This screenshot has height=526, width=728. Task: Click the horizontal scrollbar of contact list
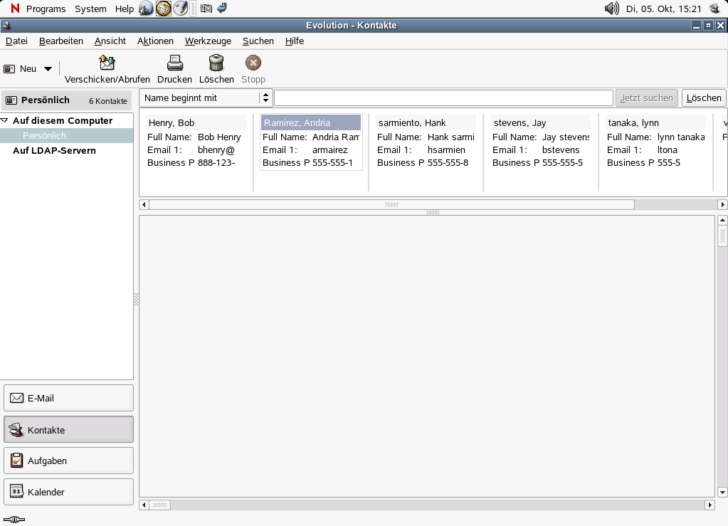click(391, 204)
